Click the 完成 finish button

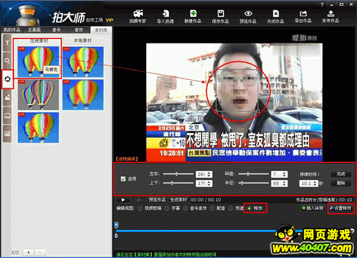pyautogui.click(x=341, y=174)
